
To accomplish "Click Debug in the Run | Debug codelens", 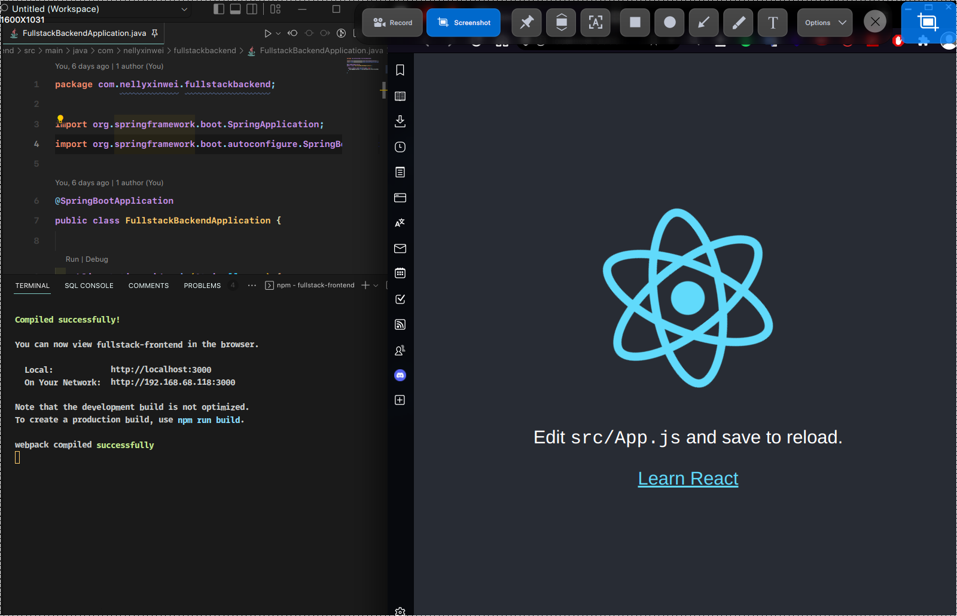I will click(97, 259).
